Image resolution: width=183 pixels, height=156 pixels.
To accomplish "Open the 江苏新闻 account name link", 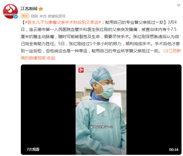I will point(29,9).
